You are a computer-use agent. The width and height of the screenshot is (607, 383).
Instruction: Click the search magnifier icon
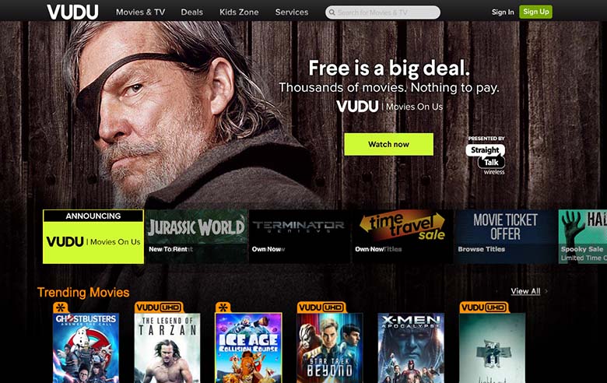pyautogui.click(x=332, y=12)
